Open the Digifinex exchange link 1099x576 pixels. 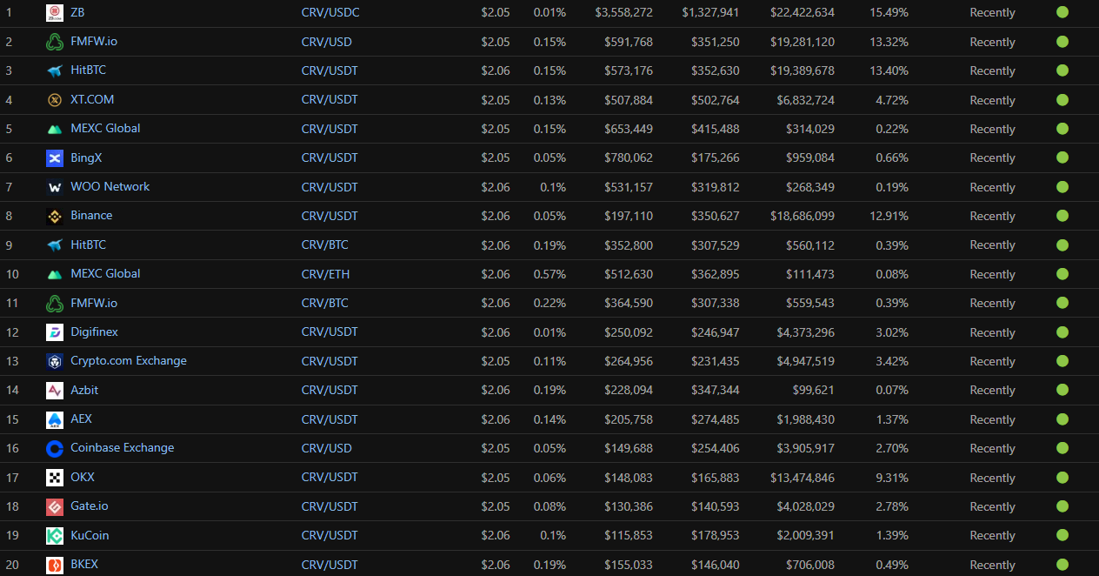tap(94, 332)
